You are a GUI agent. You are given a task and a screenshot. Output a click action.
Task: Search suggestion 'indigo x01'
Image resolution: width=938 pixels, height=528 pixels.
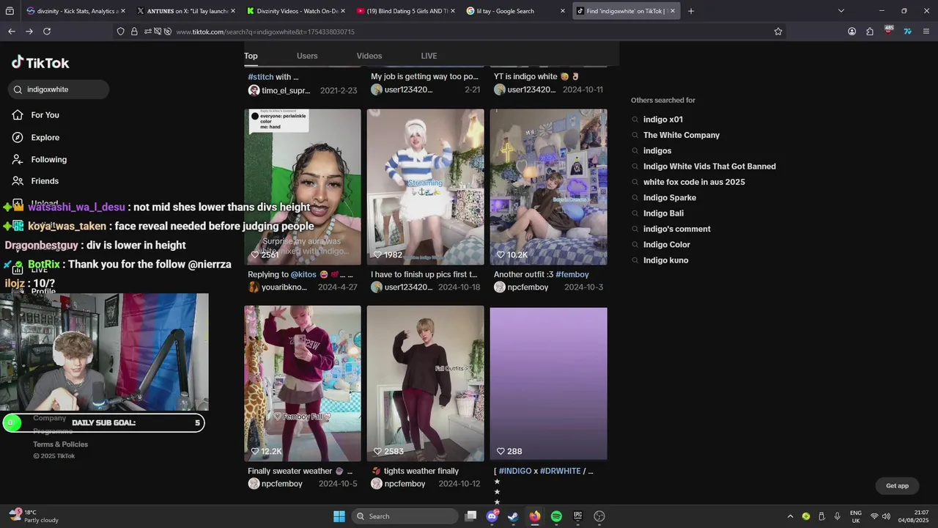click(x=663, y=120)
